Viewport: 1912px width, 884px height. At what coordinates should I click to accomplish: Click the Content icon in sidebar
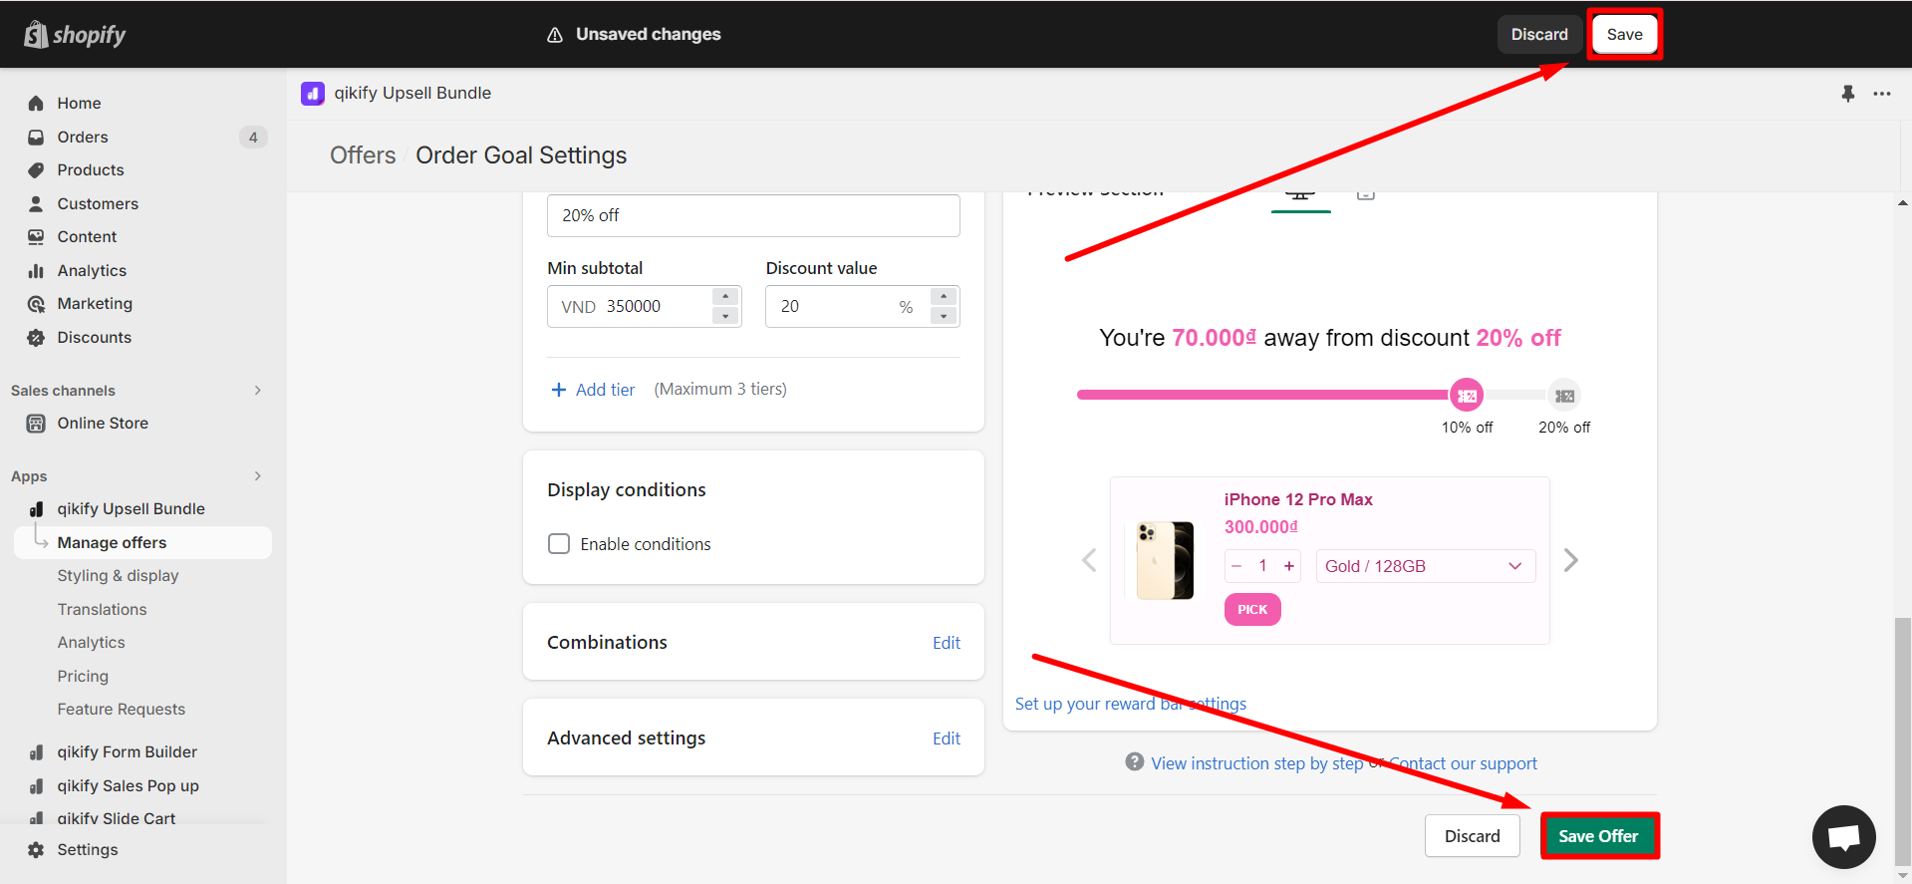pos(36,237)
